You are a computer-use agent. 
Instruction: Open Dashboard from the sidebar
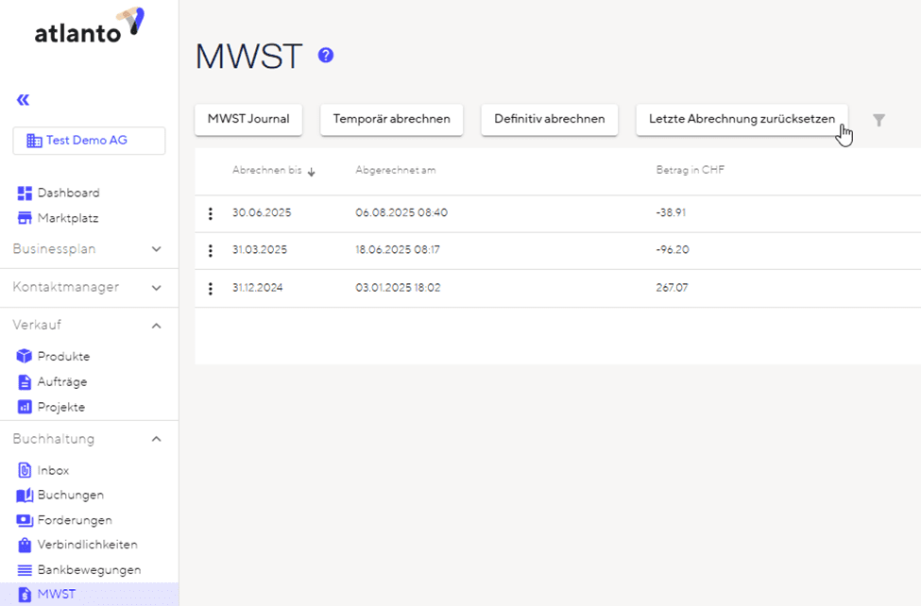(x=68, y=193)
